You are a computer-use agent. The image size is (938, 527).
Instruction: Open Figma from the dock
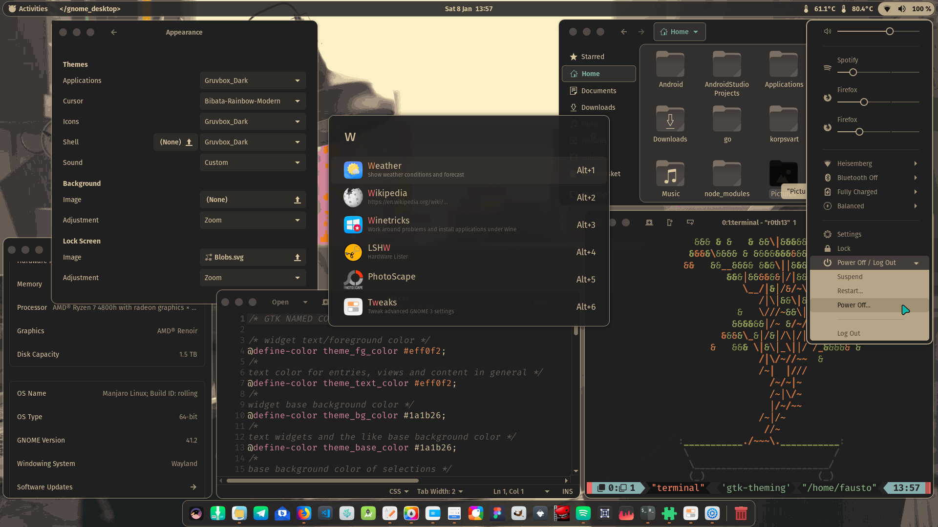(497, 513)
